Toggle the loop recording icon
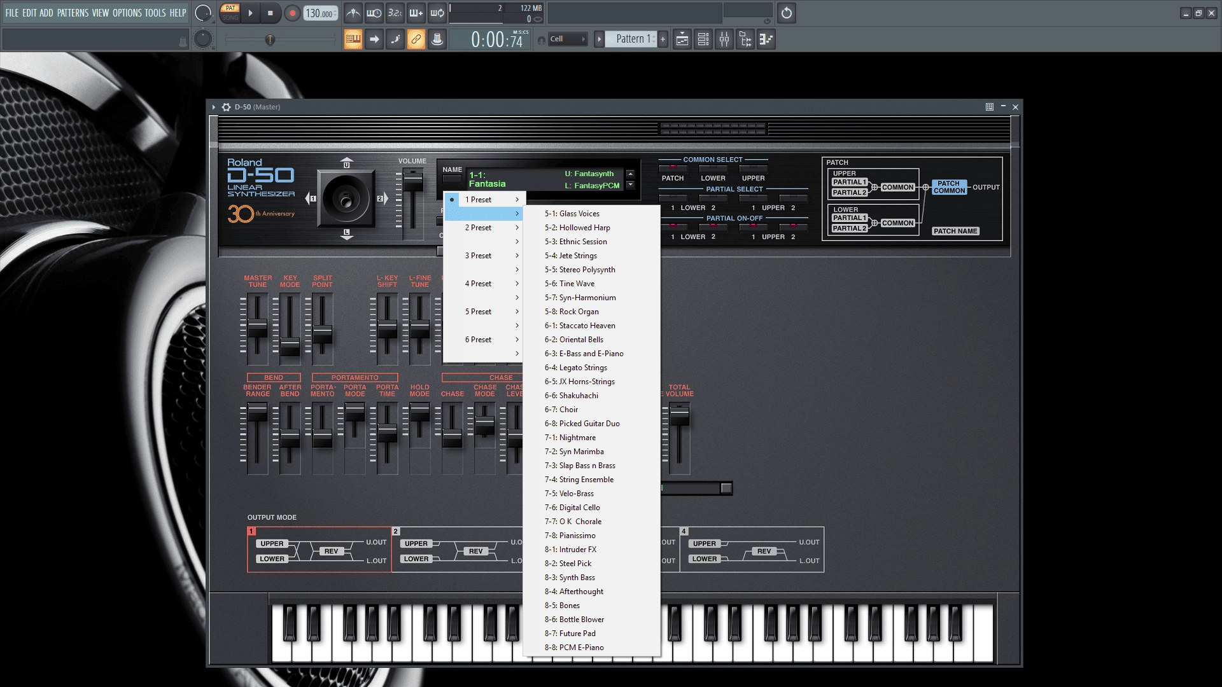Viewport: 1222px width, 687px height. pyautogui.click(x=437, y=13)
